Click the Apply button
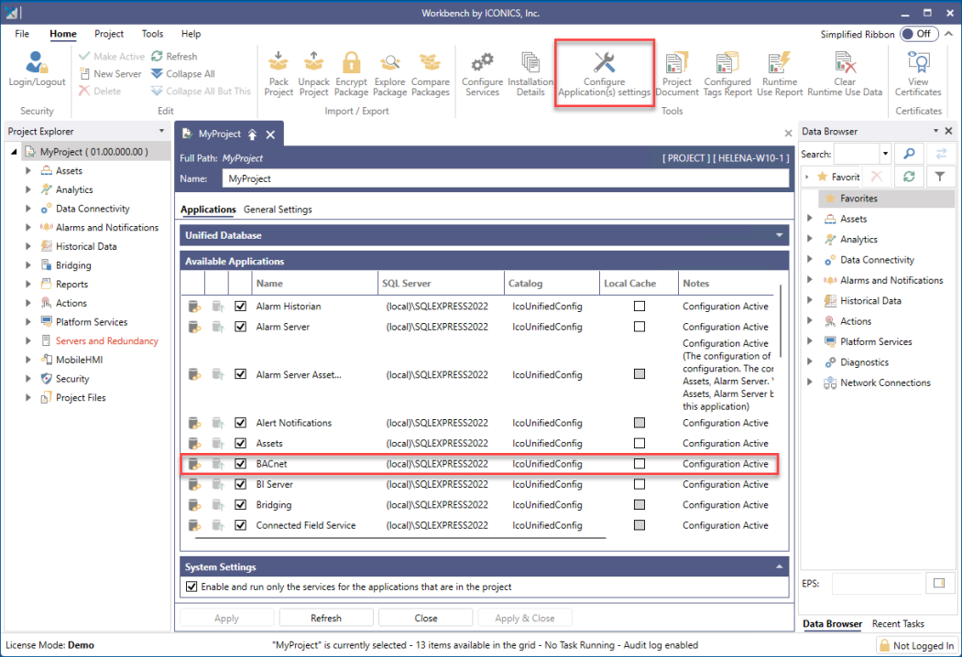Viewport: 962px width, 657px height. [x=226, y=619]
